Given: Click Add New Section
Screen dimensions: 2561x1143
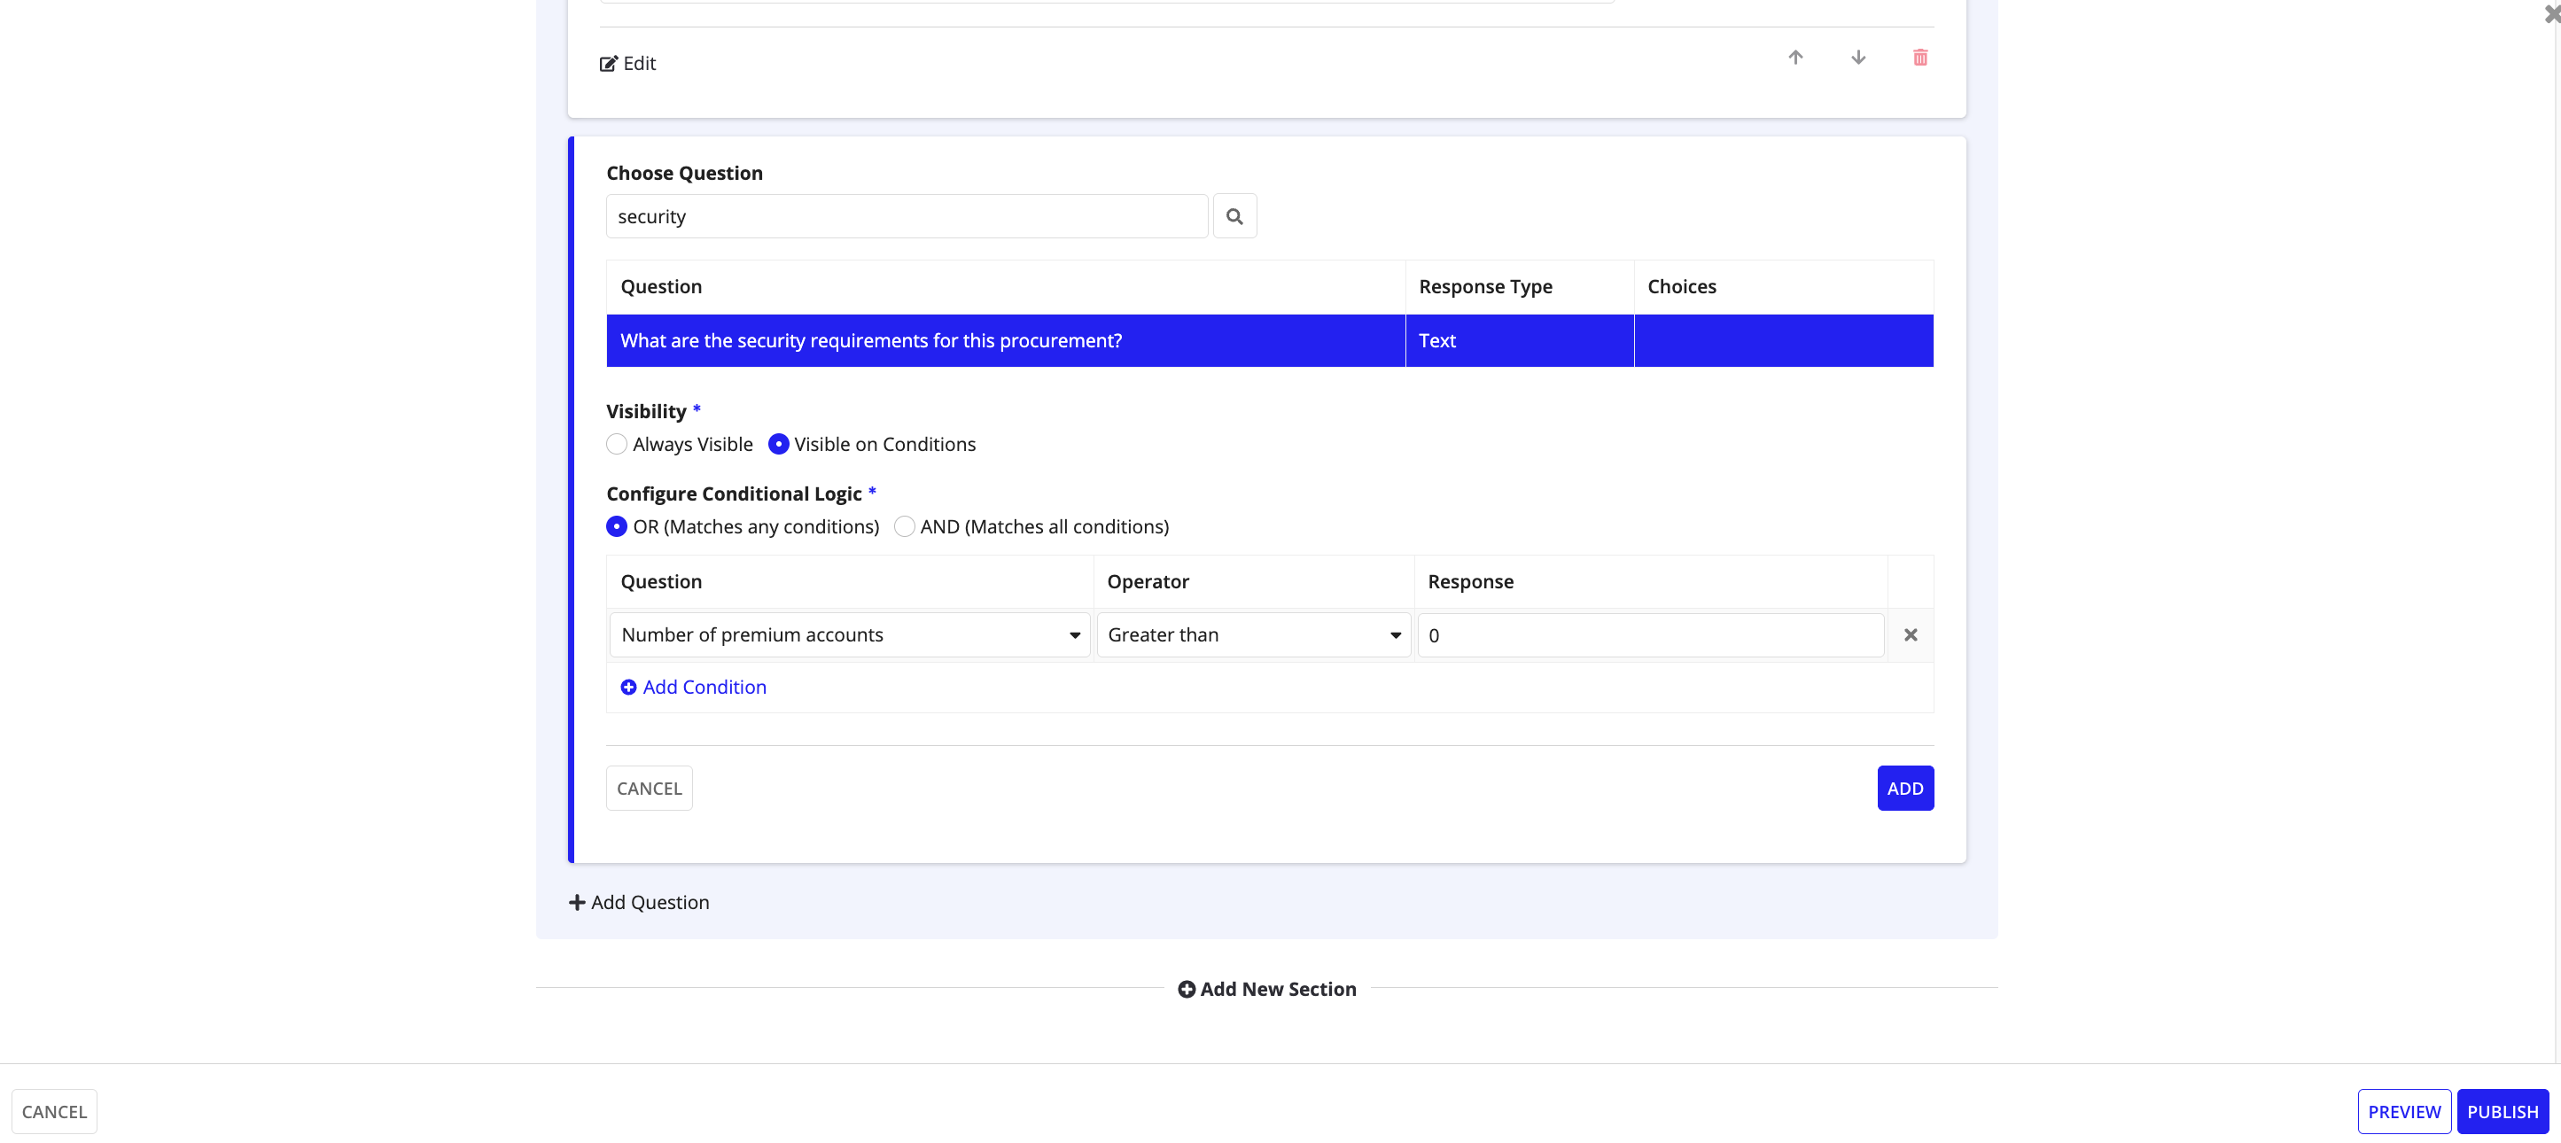Looking at the screenshot, I should coord(1266,989).
